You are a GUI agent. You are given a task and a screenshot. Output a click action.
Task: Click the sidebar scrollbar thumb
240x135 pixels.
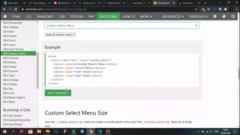37,70
